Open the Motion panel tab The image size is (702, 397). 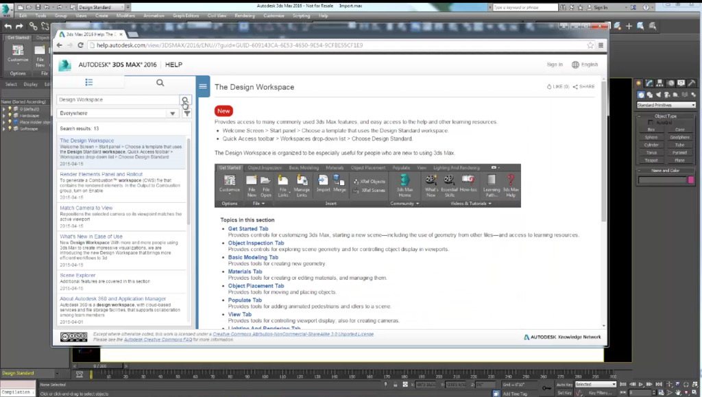click(x=670, y=83)
